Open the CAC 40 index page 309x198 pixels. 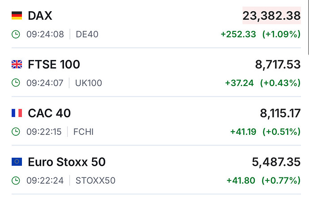49,114
